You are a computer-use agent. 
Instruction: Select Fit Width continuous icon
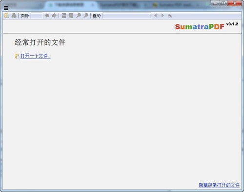(64, 16)
